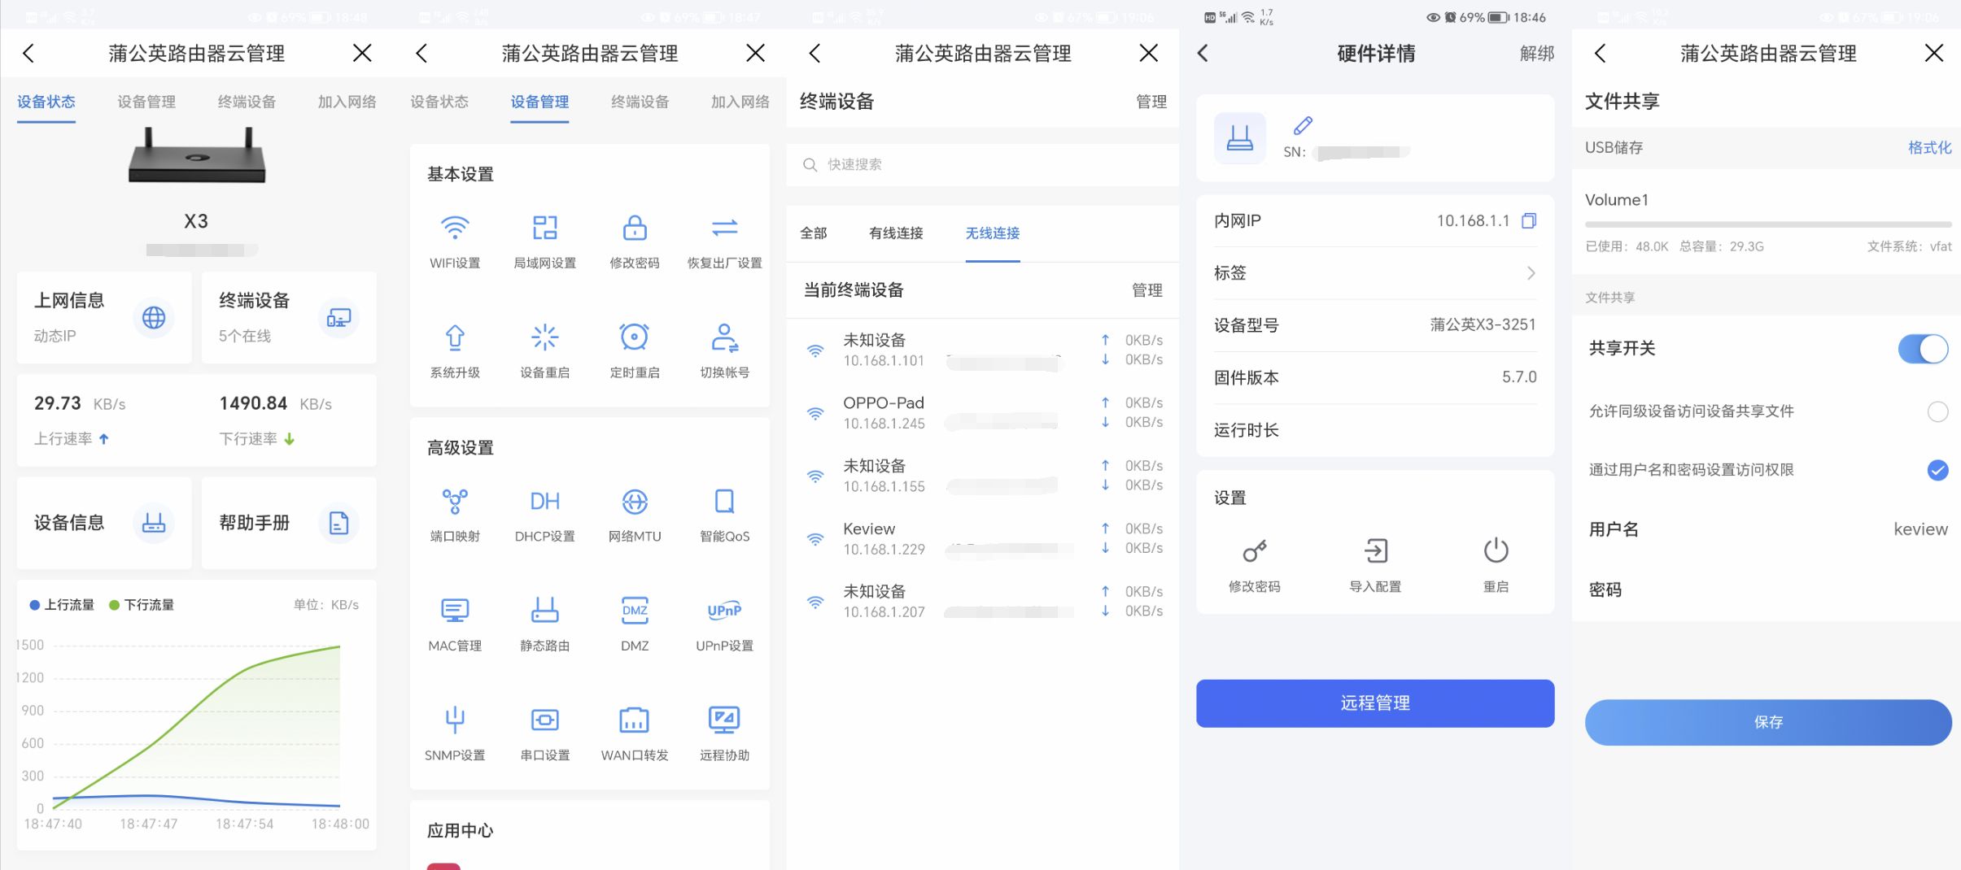Click the 快速搜索 search field
This screenshot has height=870, width=1961.
tap(982, 165)
